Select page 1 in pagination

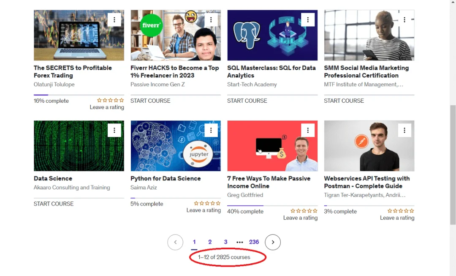pos(194,242)
